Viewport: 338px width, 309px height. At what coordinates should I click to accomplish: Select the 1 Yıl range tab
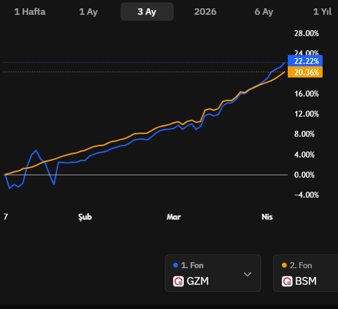click(x=322, y=12)
